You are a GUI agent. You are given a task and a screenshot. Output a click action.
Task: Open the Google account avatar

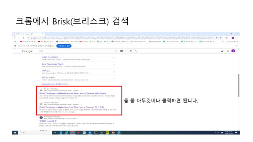click(233, 51)
